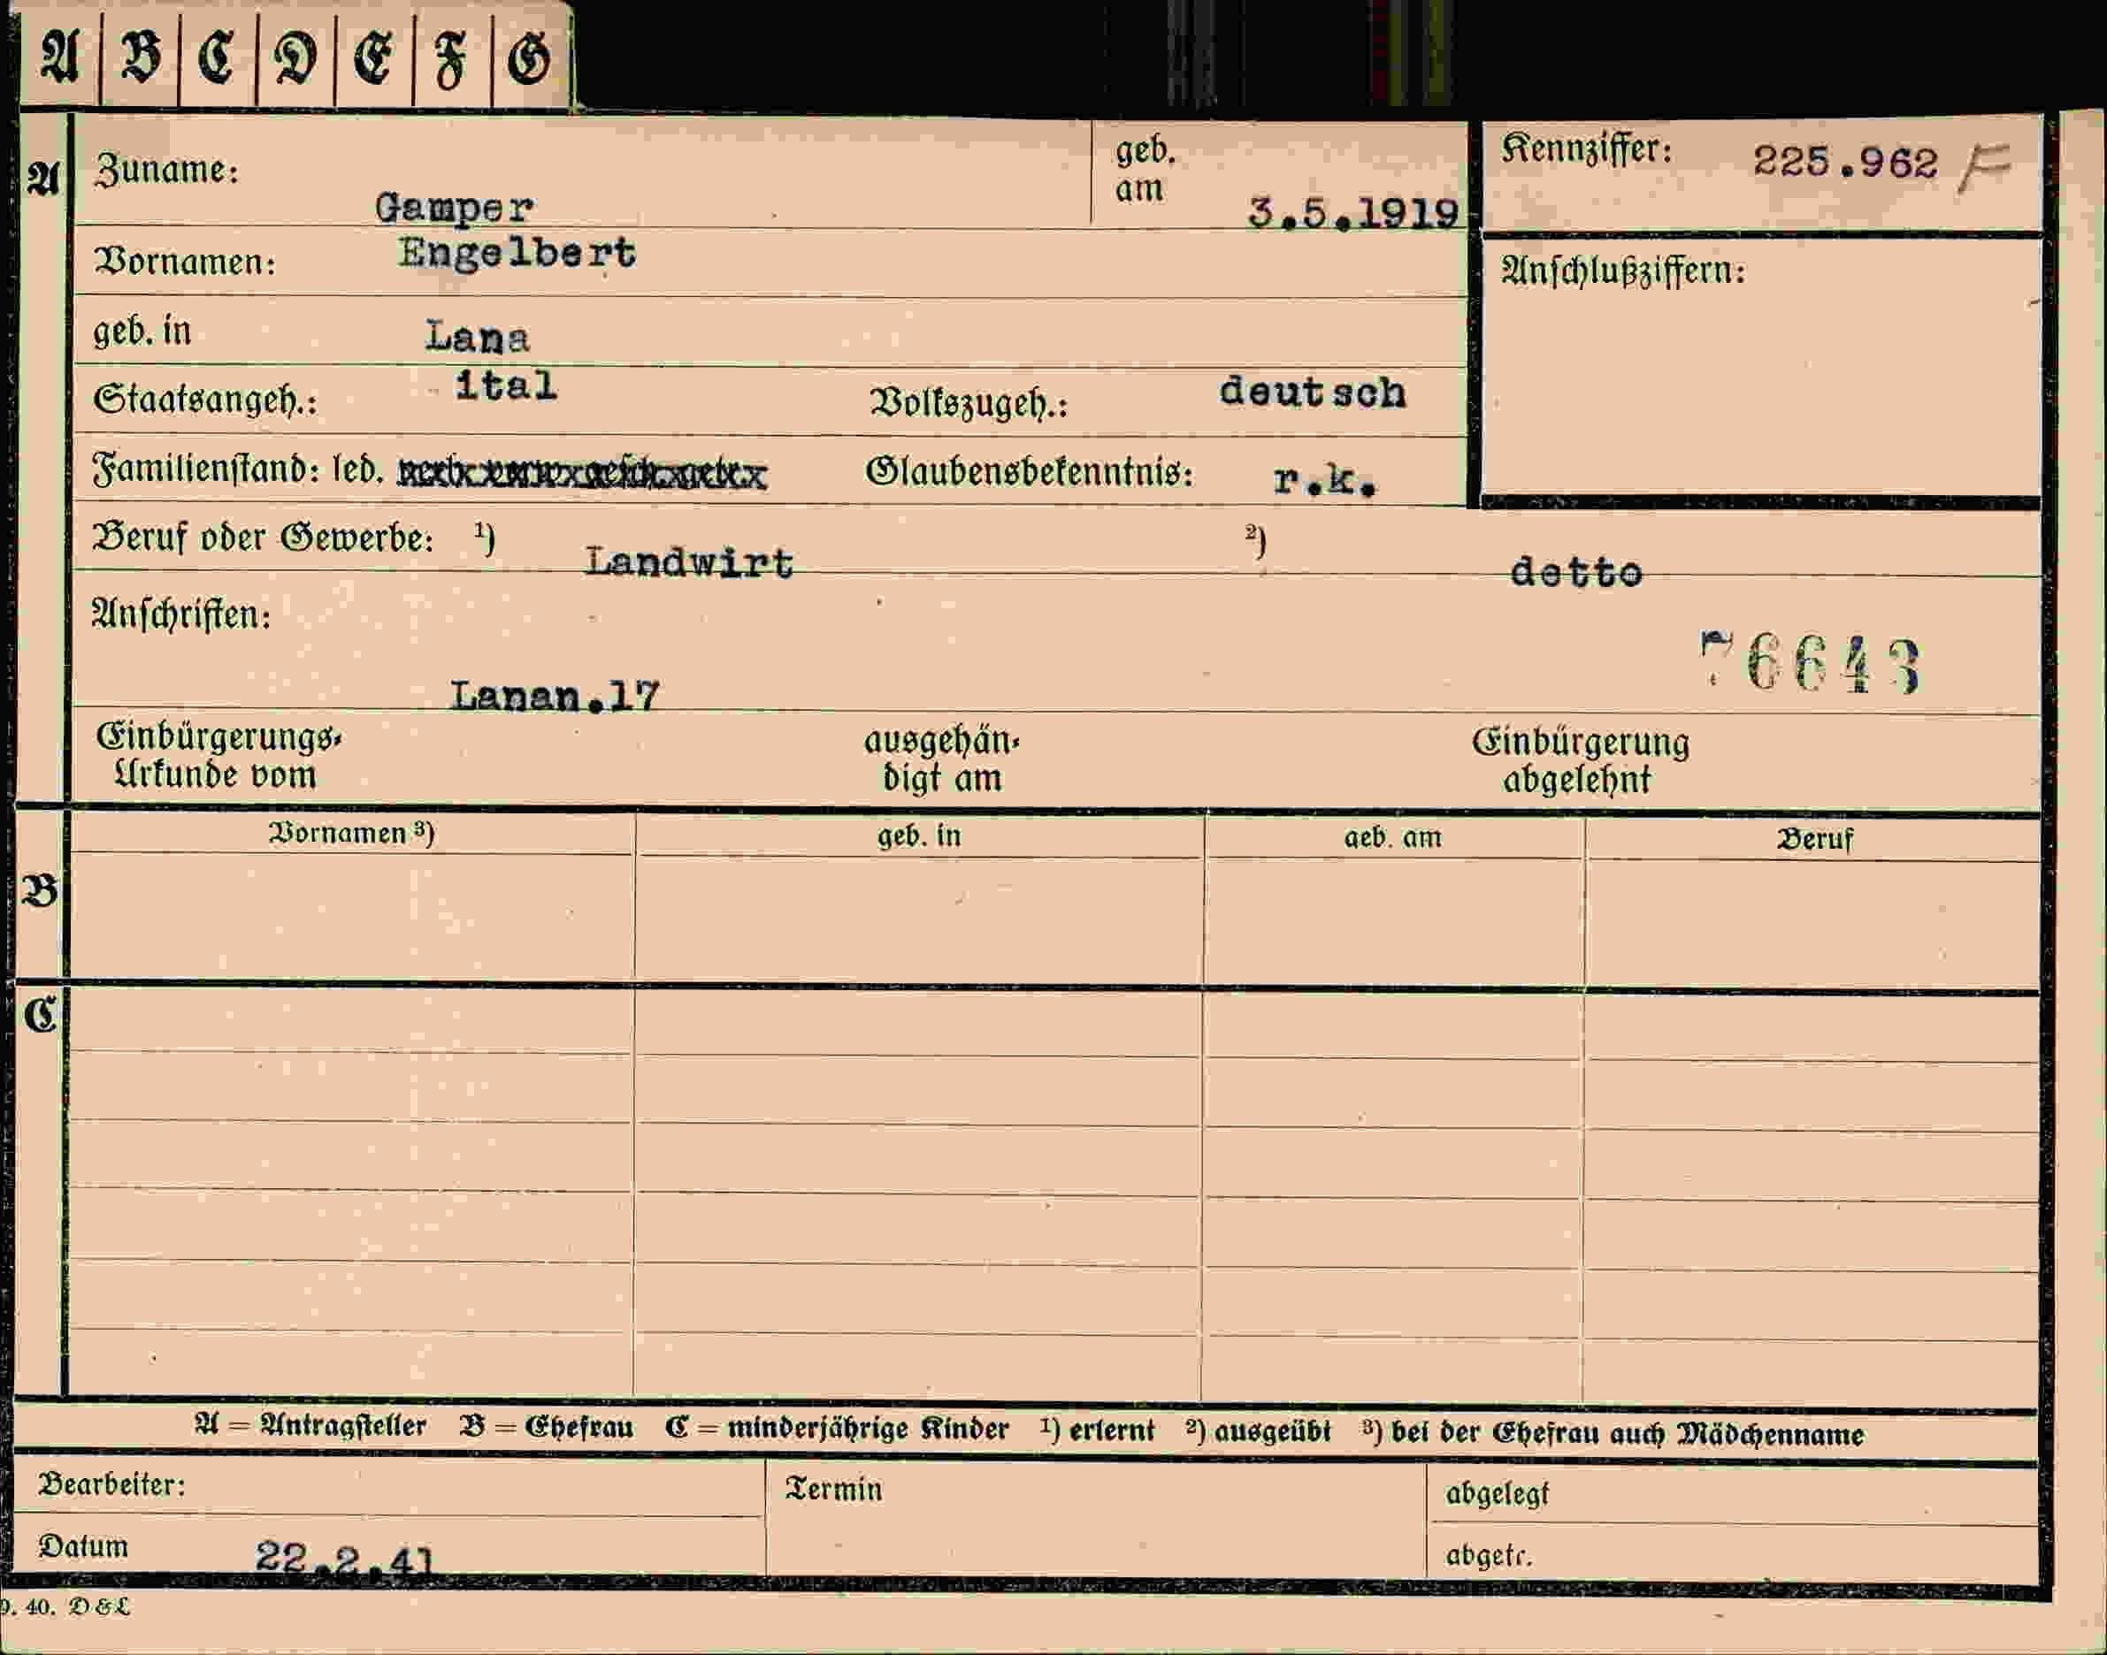The height and width of the screenshot is (1655, 2107).
Task: Select the Kennziffer number '225.962'
Action: 1845,162
